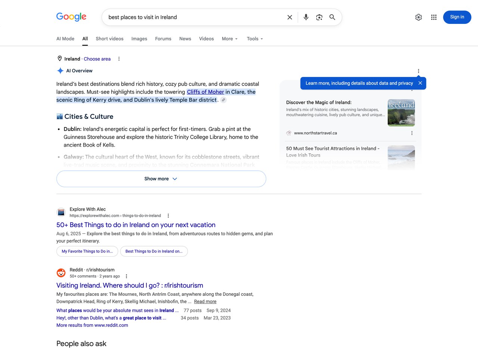Image resolution: width=478 pixels, height=353 pixels.
Task: Click into the search input field
Action: coord(194,17)
